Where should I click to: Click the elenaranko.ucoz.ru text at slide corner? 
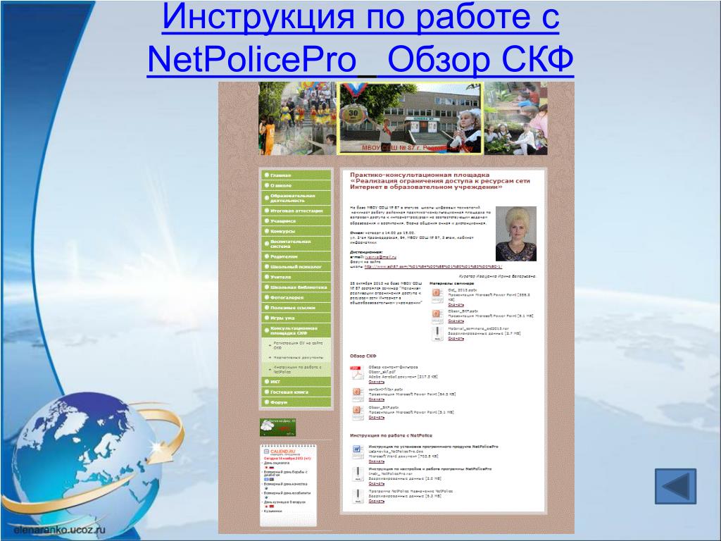[x=60, y=530]
